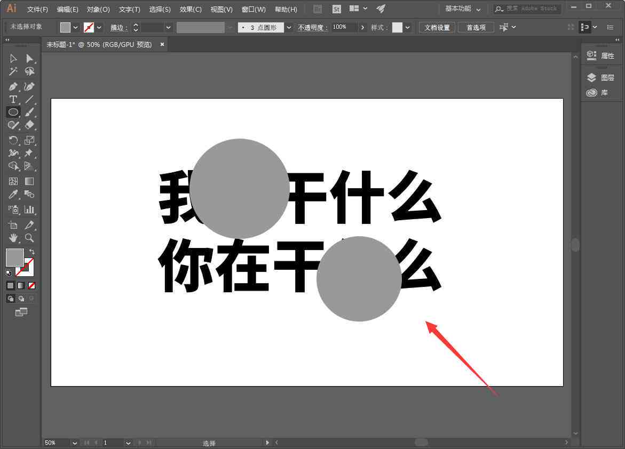Open the 属性 panel

click(600, 56)
